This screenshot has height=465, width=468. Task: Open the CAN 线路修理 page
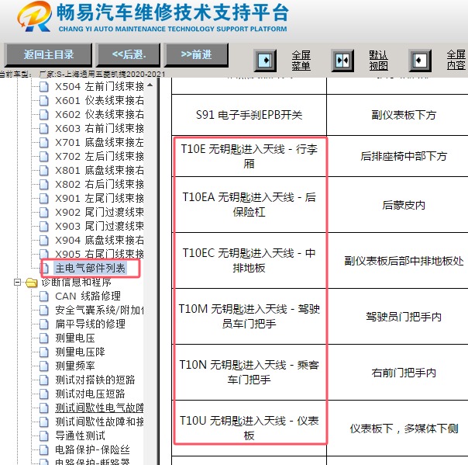click(x=88, y=296)
